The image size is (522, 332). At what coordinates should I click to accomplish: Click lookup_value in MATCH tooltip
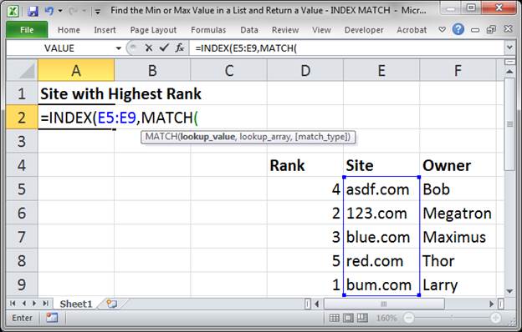point(207,137)
